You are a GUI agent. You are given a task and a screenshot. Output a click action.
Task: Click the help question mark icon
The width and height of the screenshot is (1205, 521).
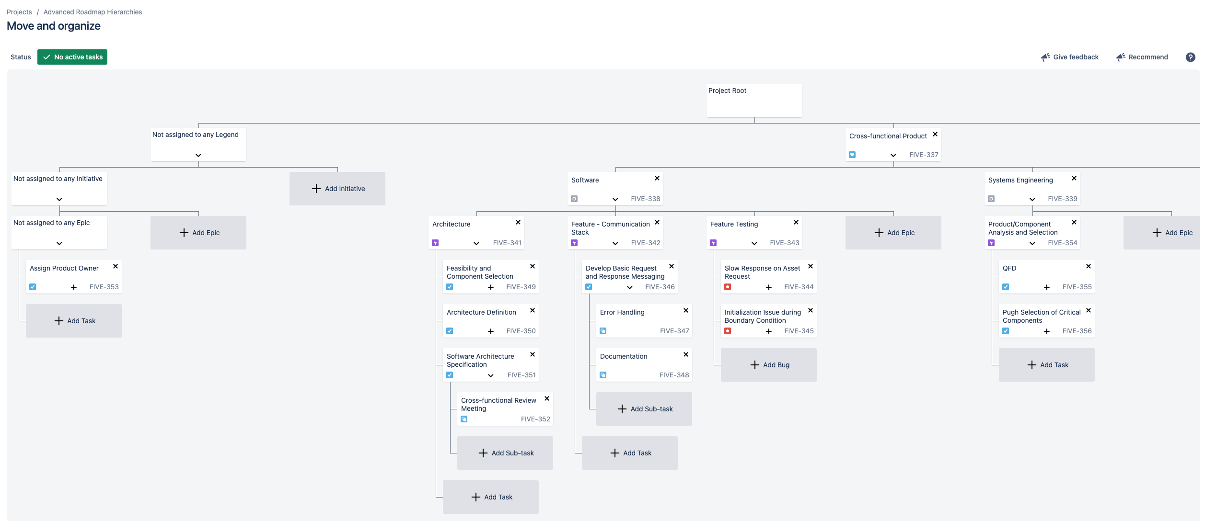click(1190, 57)
